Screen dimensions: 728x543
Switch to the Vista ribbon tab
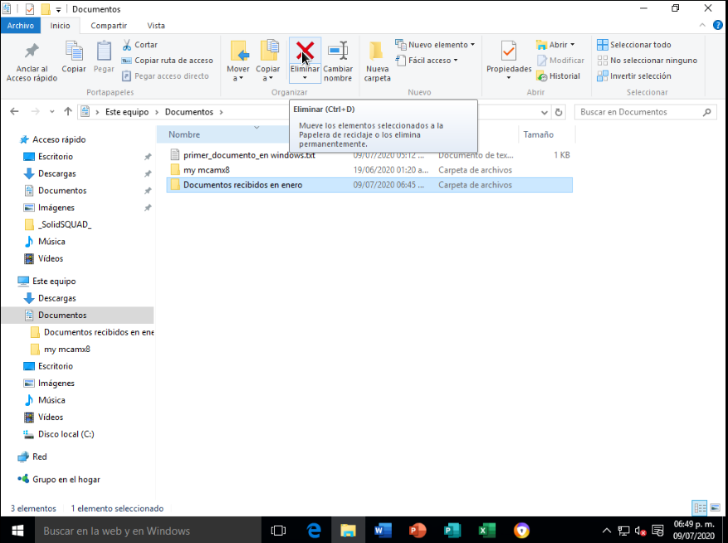click(x=156, y=26)
